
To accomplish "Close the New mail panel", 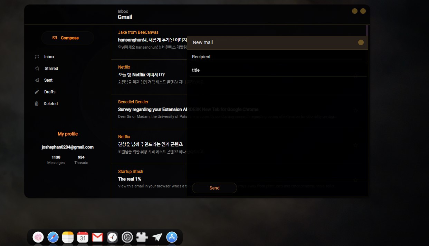I will [x=361, y=42].
